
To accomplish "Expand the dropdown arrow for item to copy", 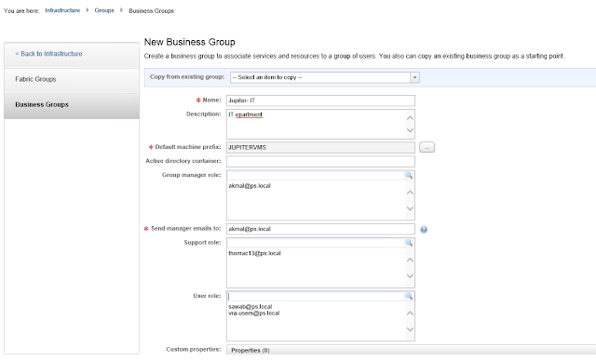I will point(414,77).
